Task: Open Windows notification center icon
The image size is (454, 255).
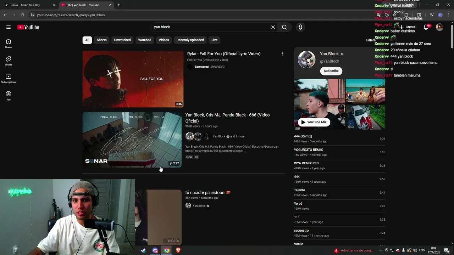Action: (447, 250)
